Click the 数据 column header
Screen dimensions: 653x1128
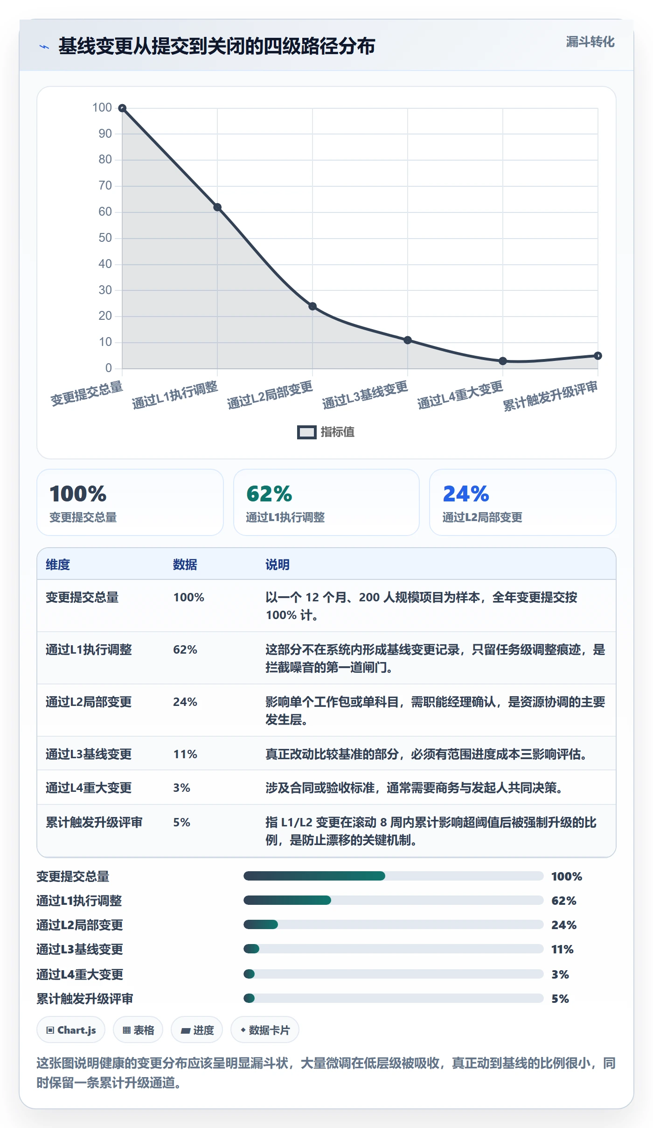185,564
